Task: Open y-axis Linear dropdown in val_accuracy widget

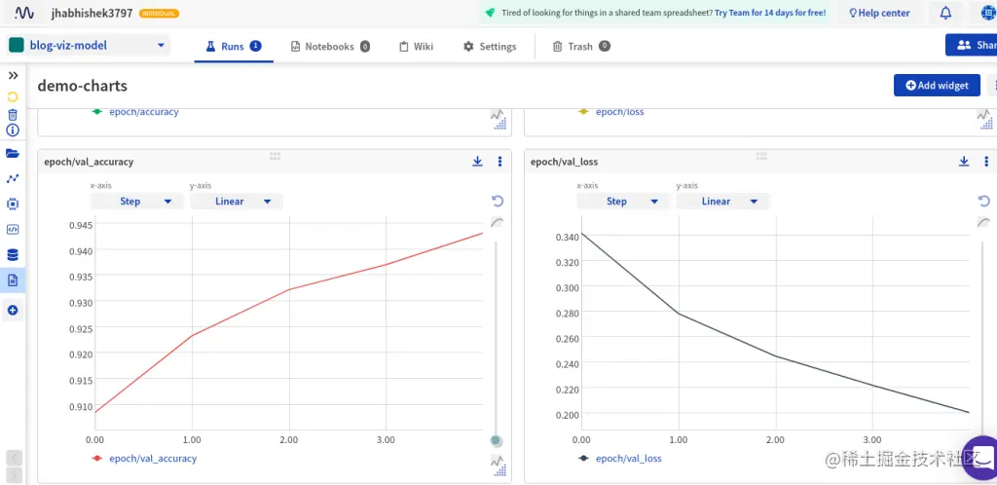Action: [237, 201]
